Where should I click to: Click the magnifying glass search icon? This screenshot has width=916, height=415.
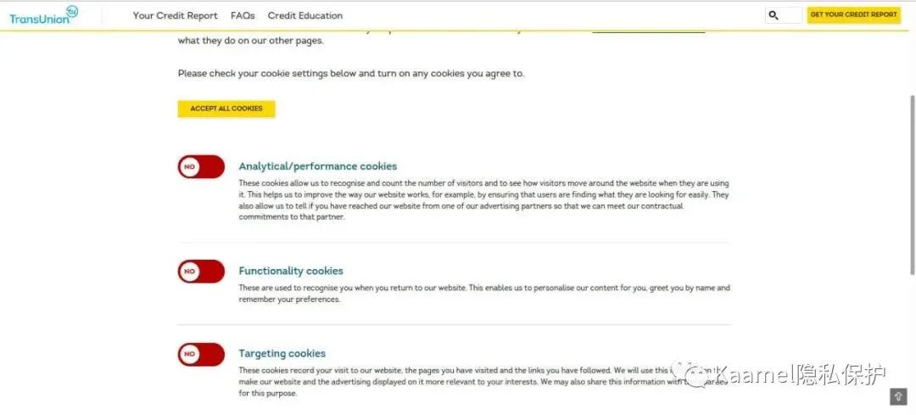click(774, 15)
